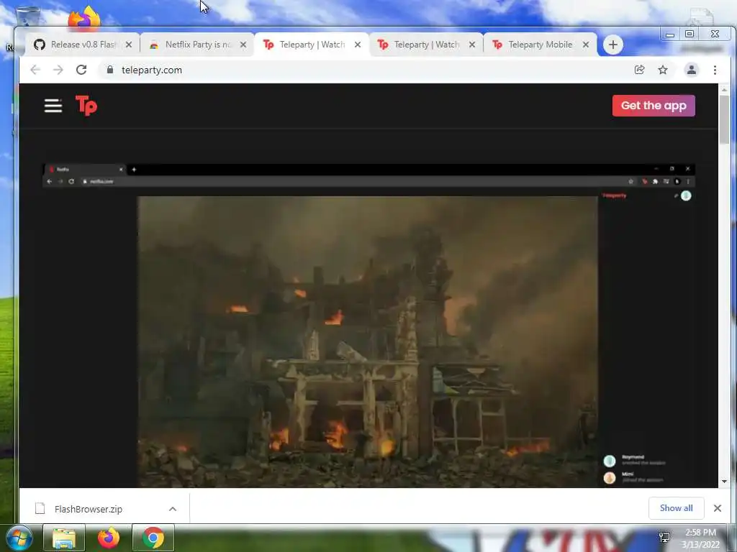This screenshot has width=737, height=552.
Task: Reload the teleparty.com page
Action: click(x=81, y=70)
